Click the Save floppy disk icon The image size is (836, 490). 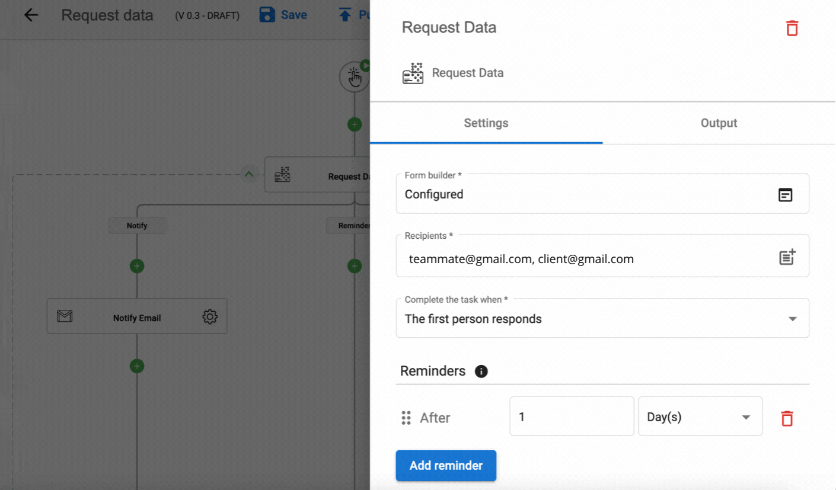(267, 15)
